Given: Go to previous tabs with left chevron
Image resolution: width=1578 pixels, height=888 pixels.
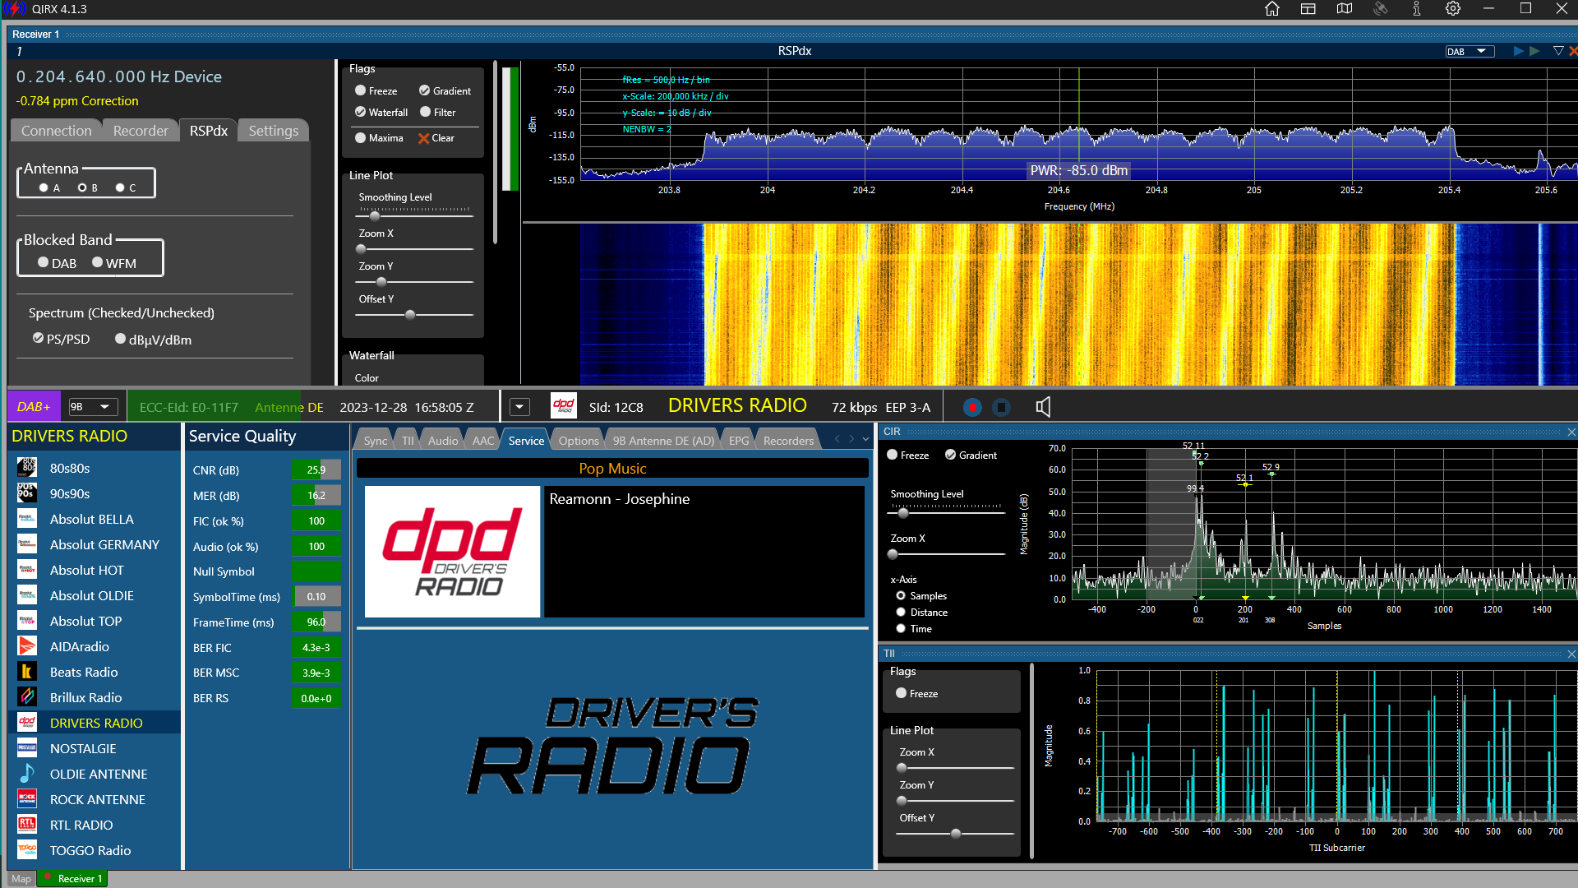Looking at the screenshot, I should pos(837,440).
